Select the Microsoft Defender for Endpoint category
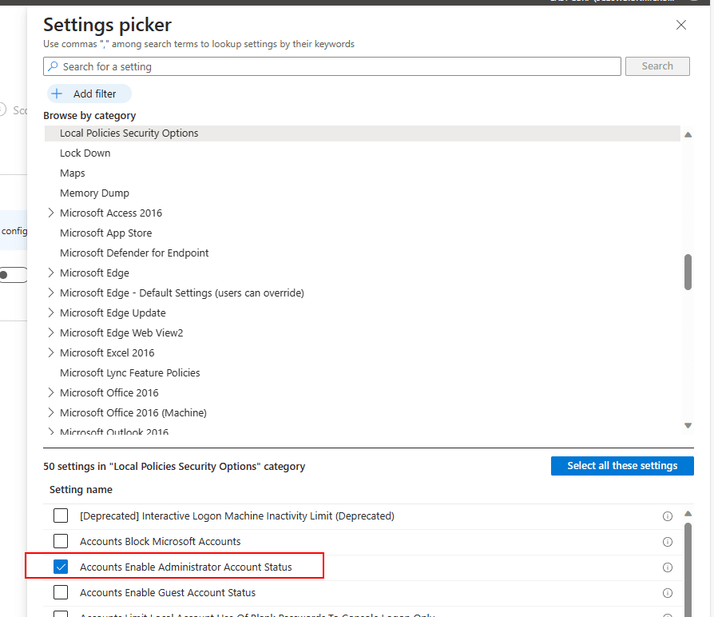 click(134, 253)
